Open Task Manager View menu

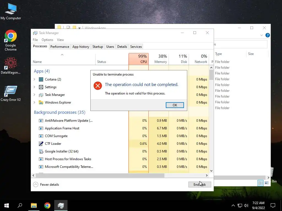(60, 40)
